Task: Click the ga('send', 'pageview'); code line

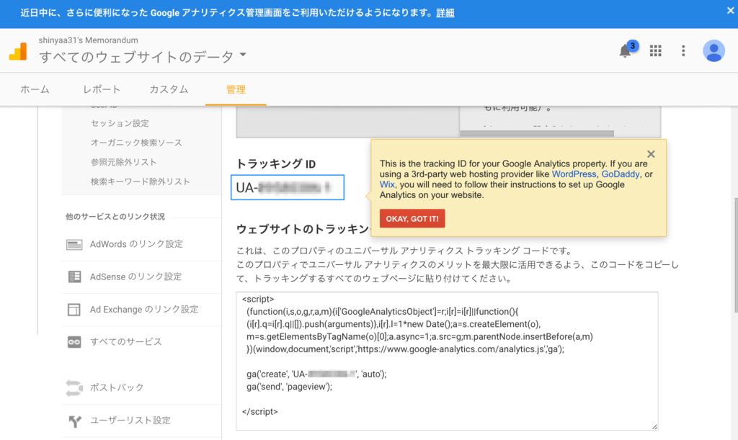Action: (290, 387)
